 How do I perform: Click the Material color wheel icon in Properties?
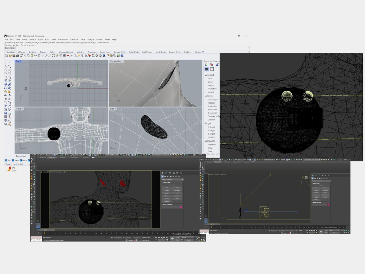tap(206, 65)
